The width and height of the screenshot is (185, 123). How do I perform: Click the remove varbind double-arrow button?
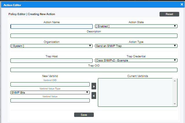click(x=94, y=96)
